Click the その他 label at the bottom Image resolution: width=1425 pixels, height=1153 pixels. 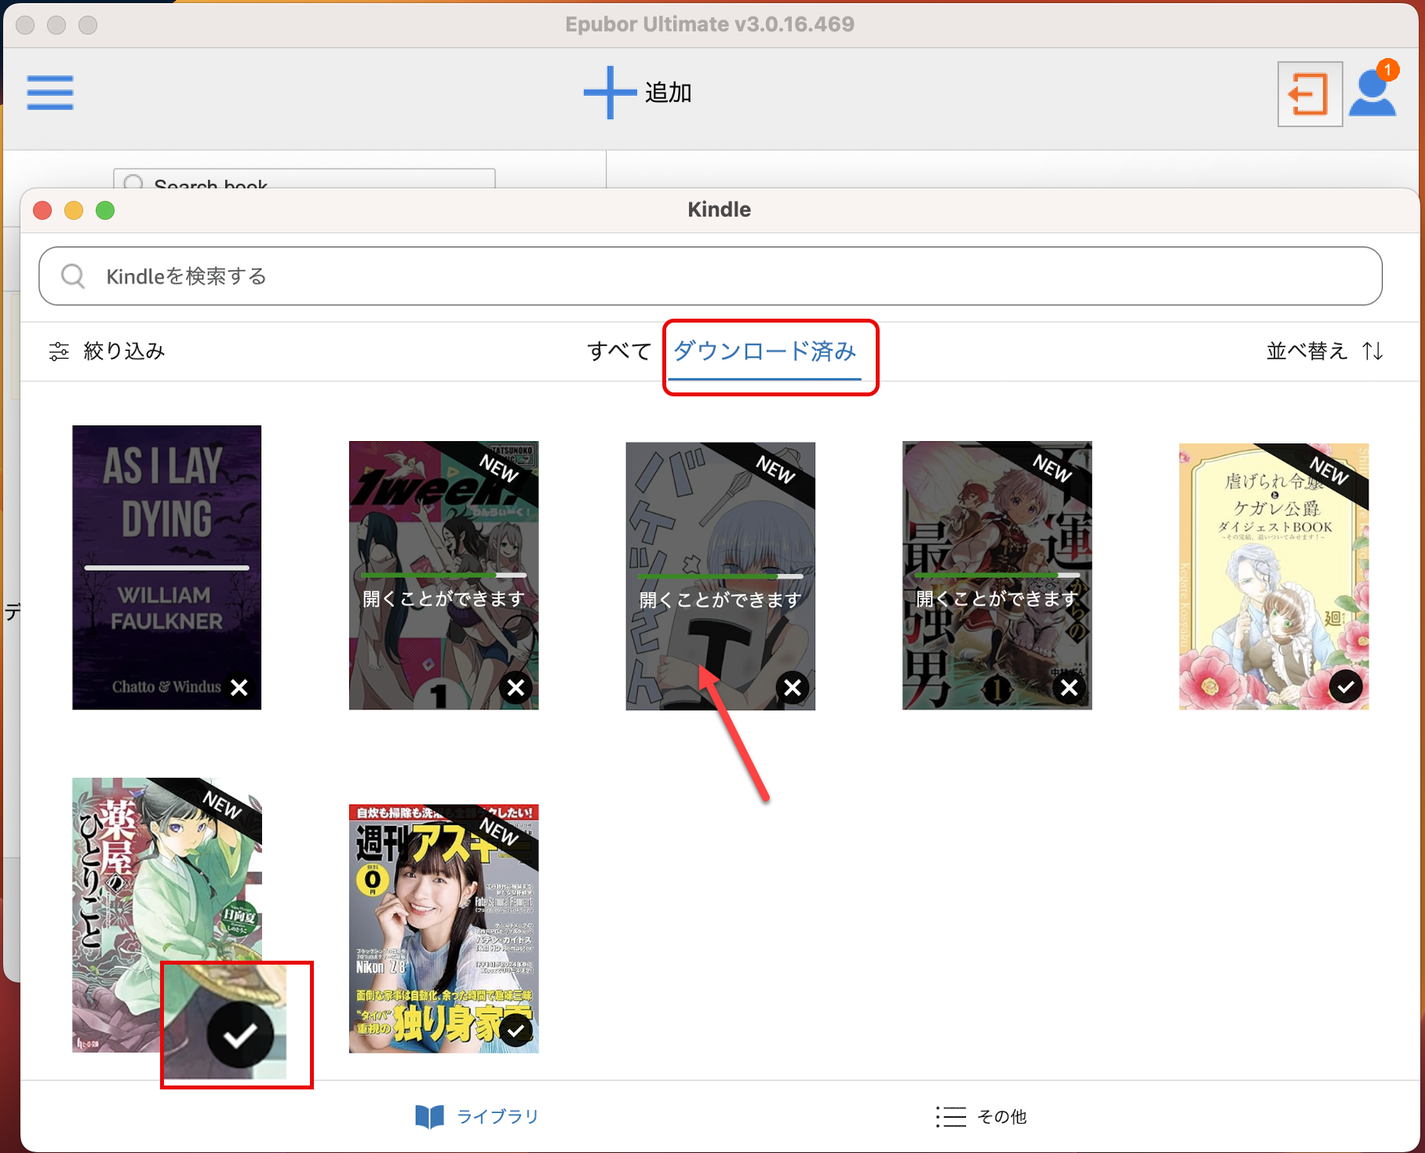pos(1001,1116)
